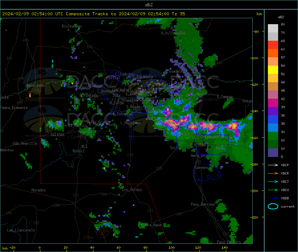Click the 'Lag.Llancanelo' map label
This screenshot has width=298, height=252.
click(21, 230)
